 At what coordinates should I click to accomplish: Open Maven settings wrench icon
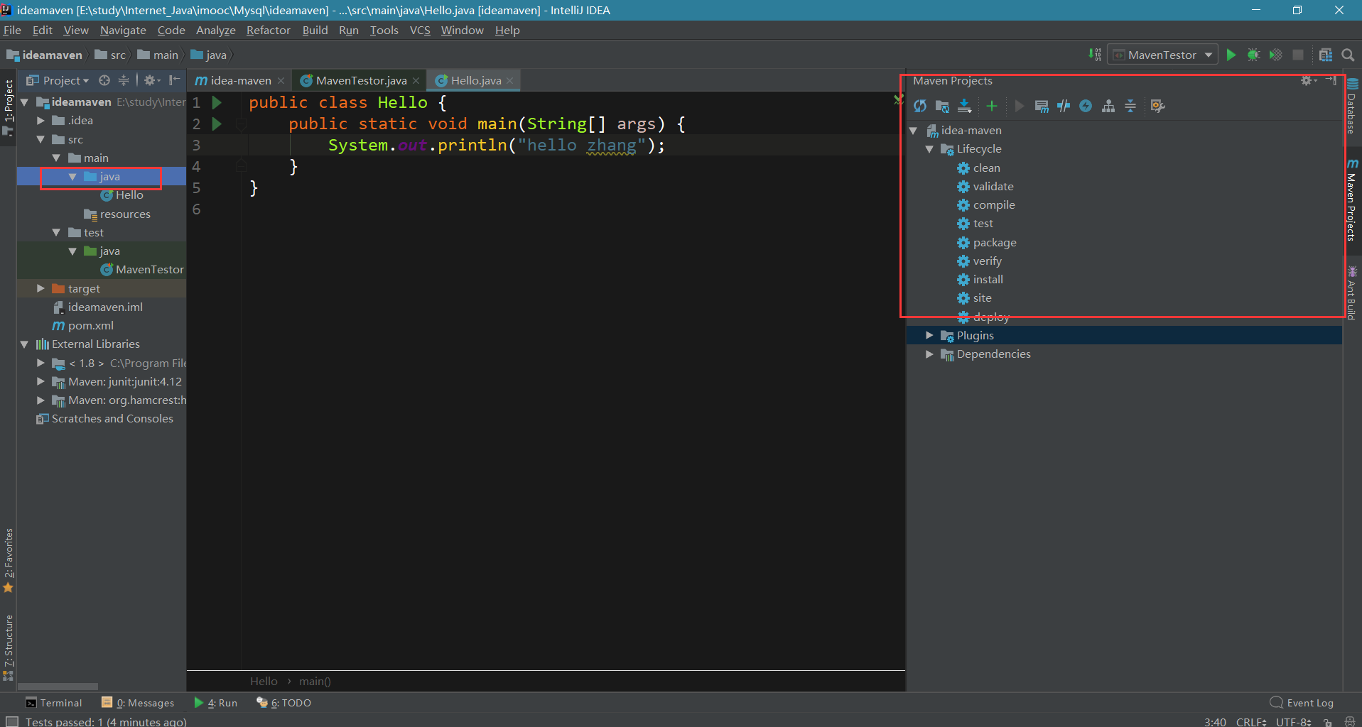click(x=1158, y=106)
